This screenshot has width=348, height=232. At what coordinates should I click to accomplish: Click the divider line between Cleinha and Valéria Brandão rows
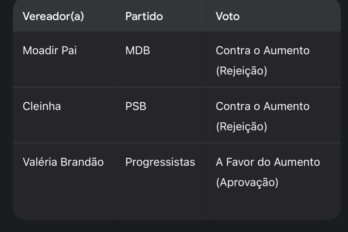coord(177,143)
